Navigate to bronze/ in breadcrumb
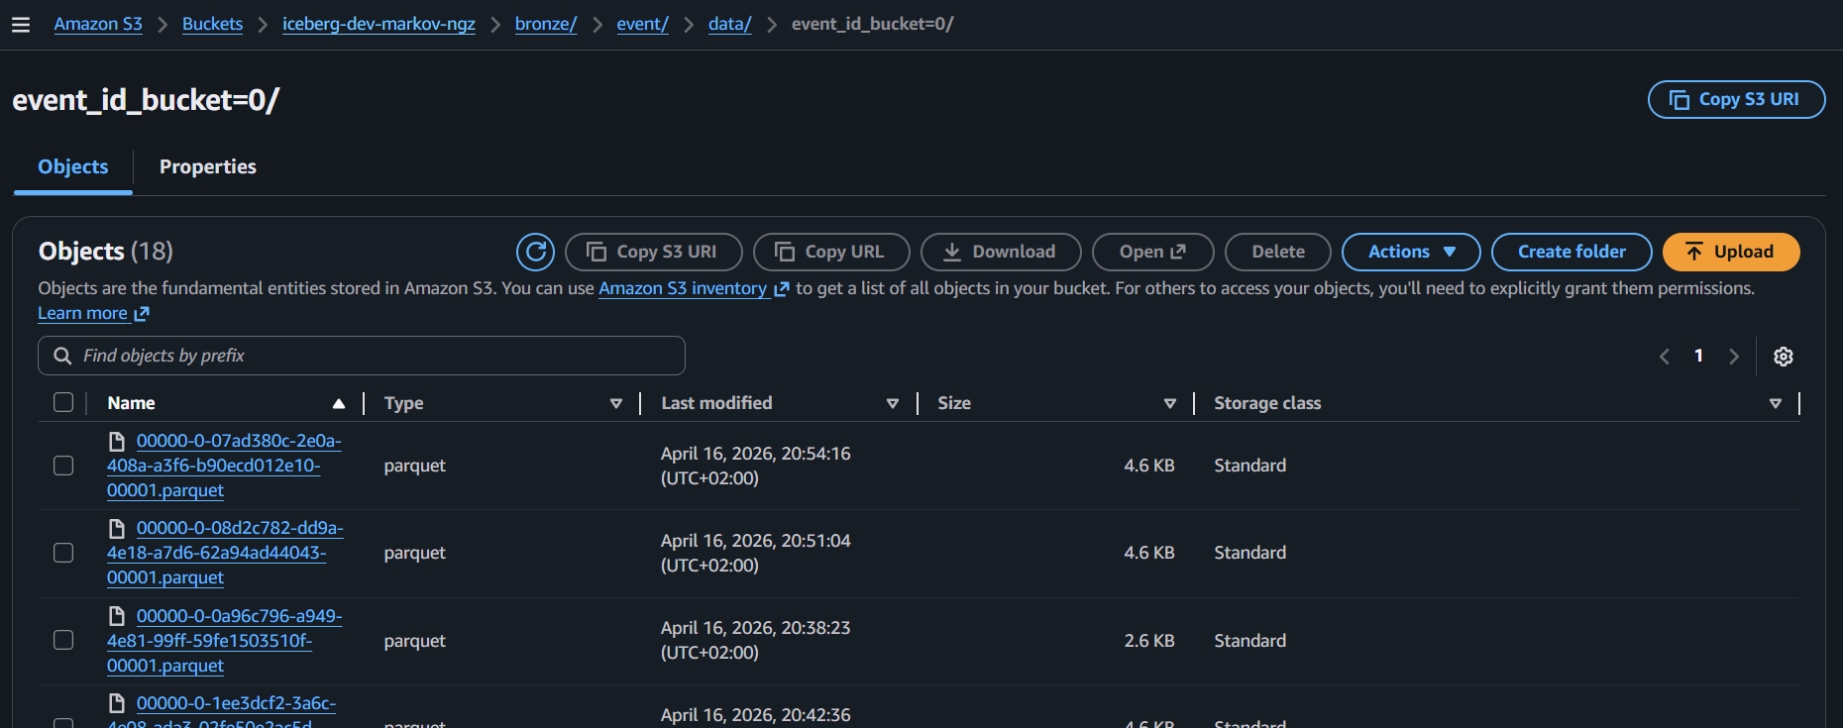The width and height of the screenshot is (1843, 728). click(545, 24)
